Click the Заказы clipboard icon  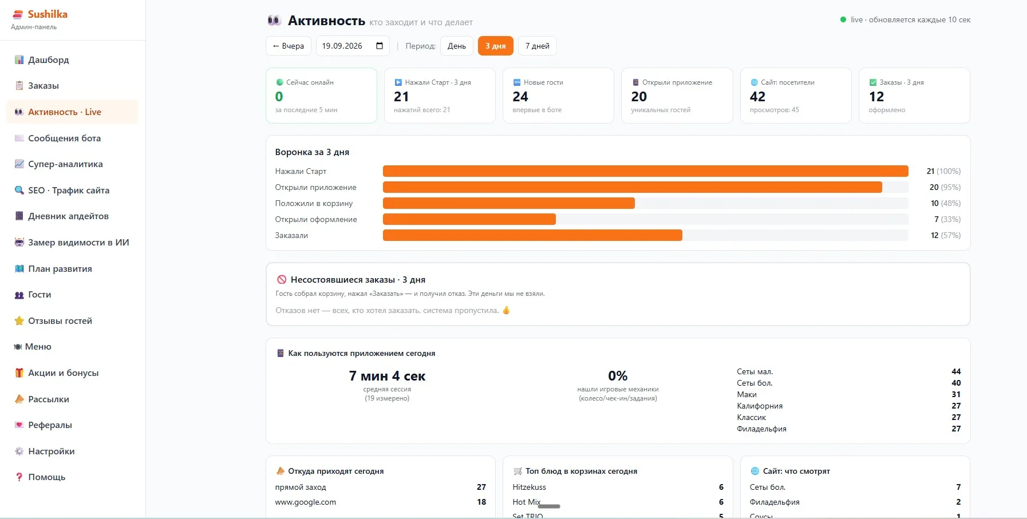[x=19, y=86]
